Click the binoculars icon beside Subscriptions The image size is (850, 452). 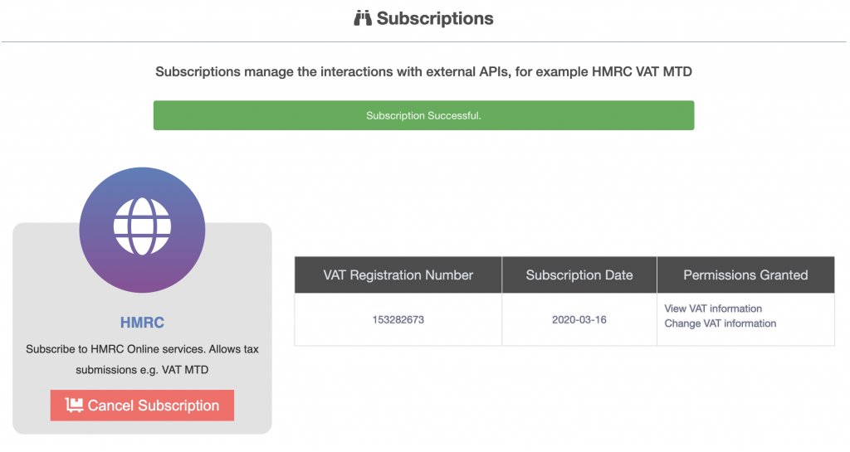tap(363, 18)
